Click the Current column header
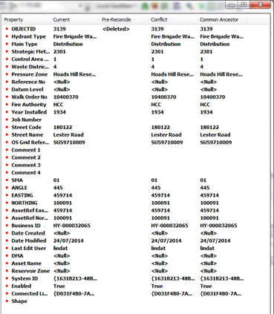274x314 pixels. coord(76,19)
